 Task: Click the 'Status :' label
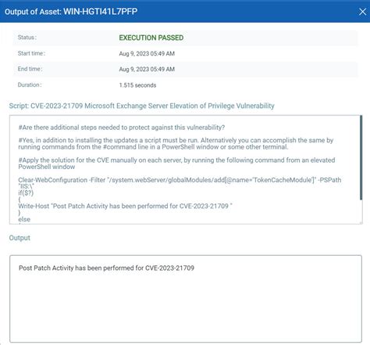click(27, 38)
